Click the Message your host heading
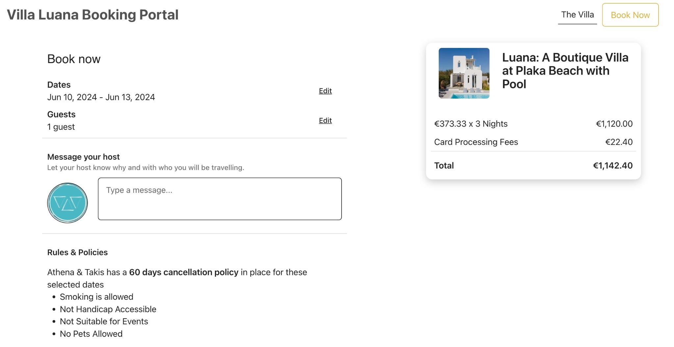674x347 pixels. pyautogui.click(x=83, y=157)
